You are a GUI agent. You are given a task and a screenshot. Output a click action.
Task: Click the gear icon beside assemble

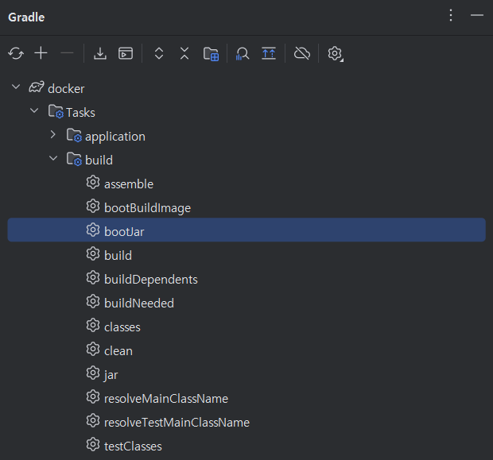click(93, 182)
